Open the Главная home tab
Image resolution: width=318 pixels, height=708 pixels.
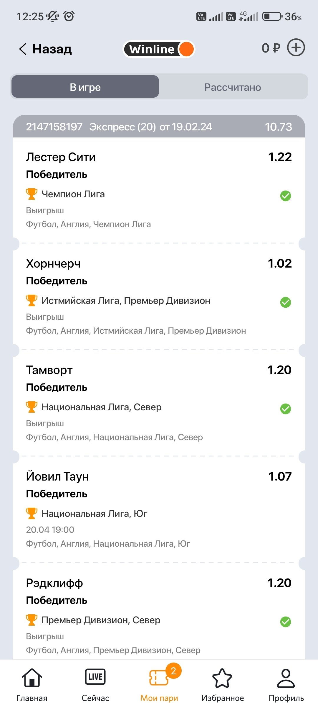tap(32, 685)
